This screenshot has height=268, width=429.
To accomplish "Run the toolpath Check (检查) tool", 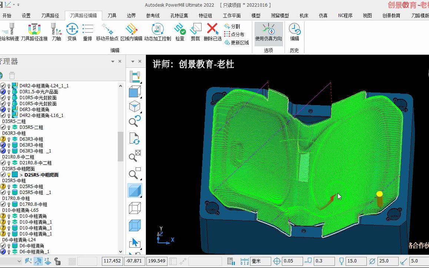I will (x=180, y=32).
